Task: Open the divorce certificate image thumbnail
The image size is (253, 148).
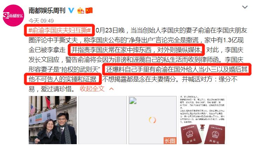Action: pyautogui.click(x=203, y=120)
